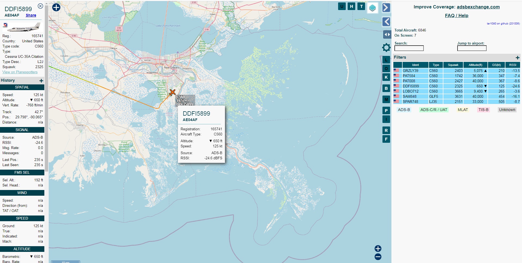Toggle the L map button
Screen dimensions: 522x263
[386, 60]
